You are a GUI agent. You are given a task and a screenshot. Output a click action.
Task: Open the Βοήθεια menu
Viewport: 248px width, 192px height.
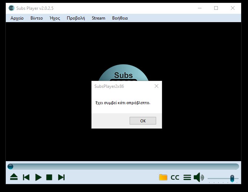click(x=120, y=18)
